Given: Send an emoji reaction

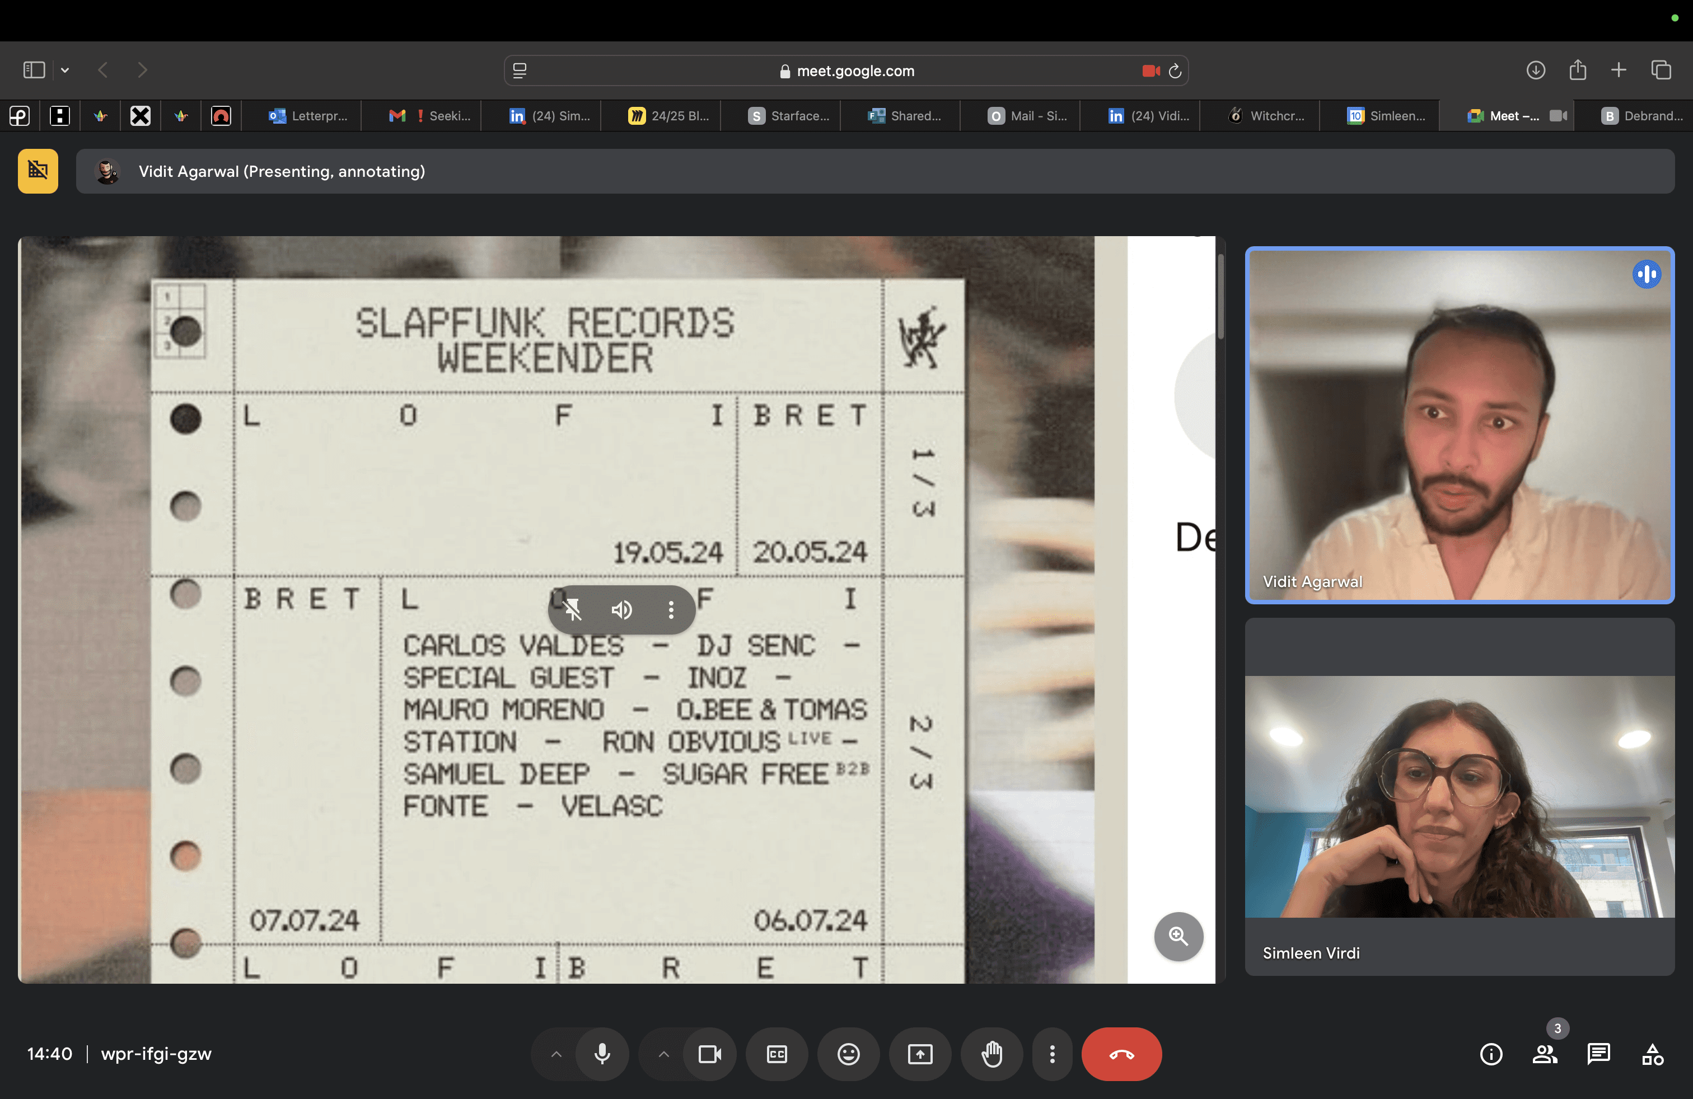Looking at the screenshot, I should (848, 1054).
